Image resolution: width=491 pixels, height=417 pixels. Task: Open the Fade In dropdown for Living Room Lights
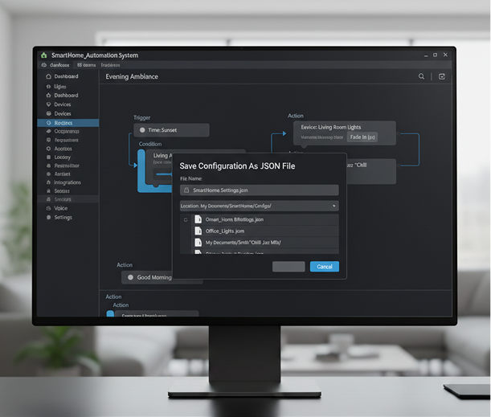click(362, 137)
